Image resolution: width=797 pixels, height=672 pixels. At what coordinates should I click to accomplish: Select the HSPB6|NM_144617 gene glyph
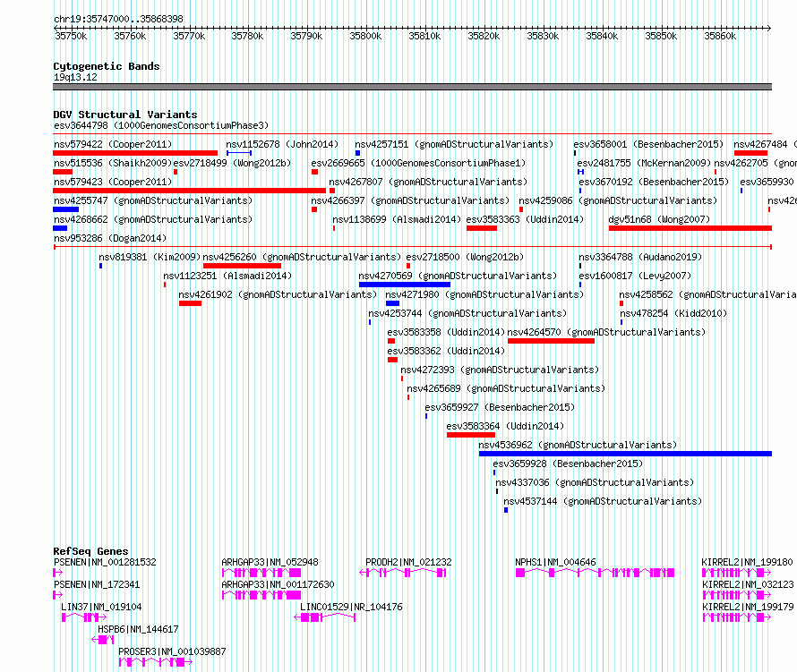(103, 640)
